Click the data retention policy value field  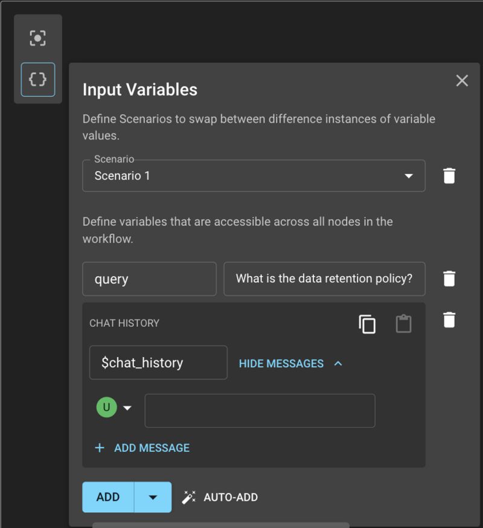324,279
